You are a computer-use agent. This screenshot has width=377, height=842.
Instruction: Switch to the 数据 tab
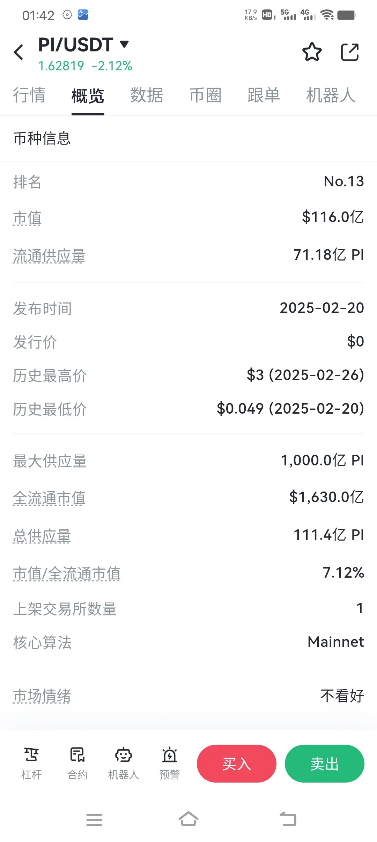click(x=147, y=95)
